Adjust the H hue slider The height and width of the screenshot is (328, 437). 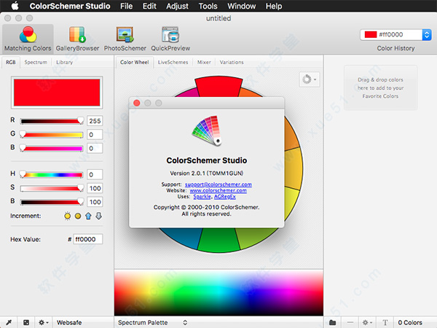pos(52,175)
